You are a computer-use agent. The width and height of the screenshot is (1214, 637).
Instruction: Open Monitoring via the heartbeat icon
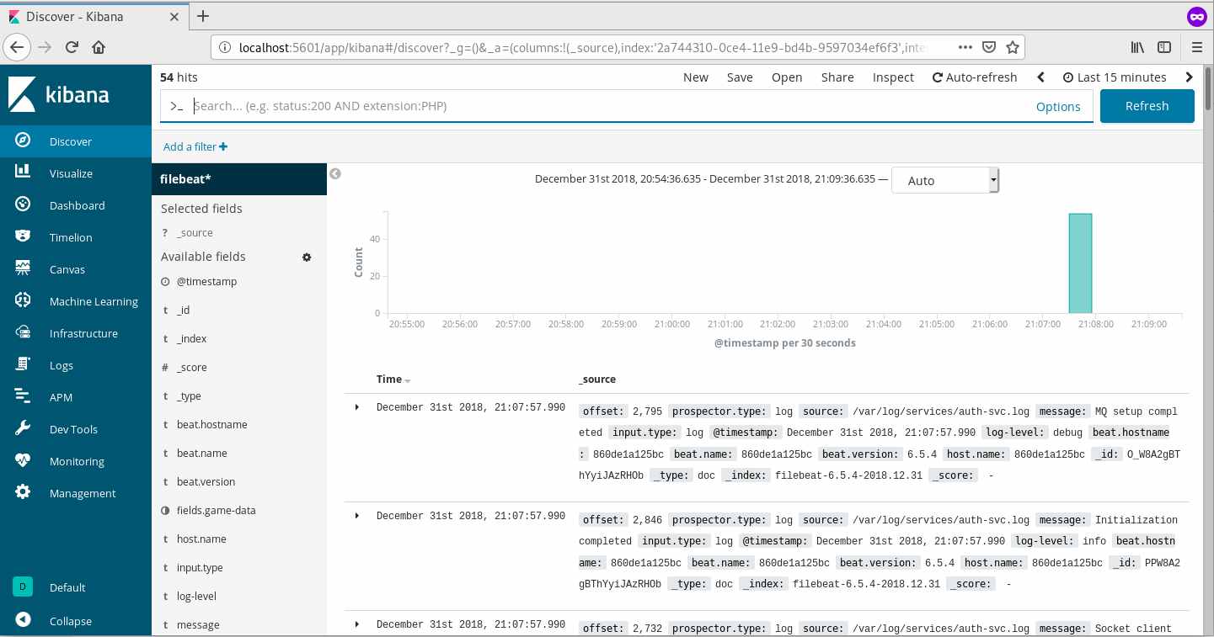(23, 461)
